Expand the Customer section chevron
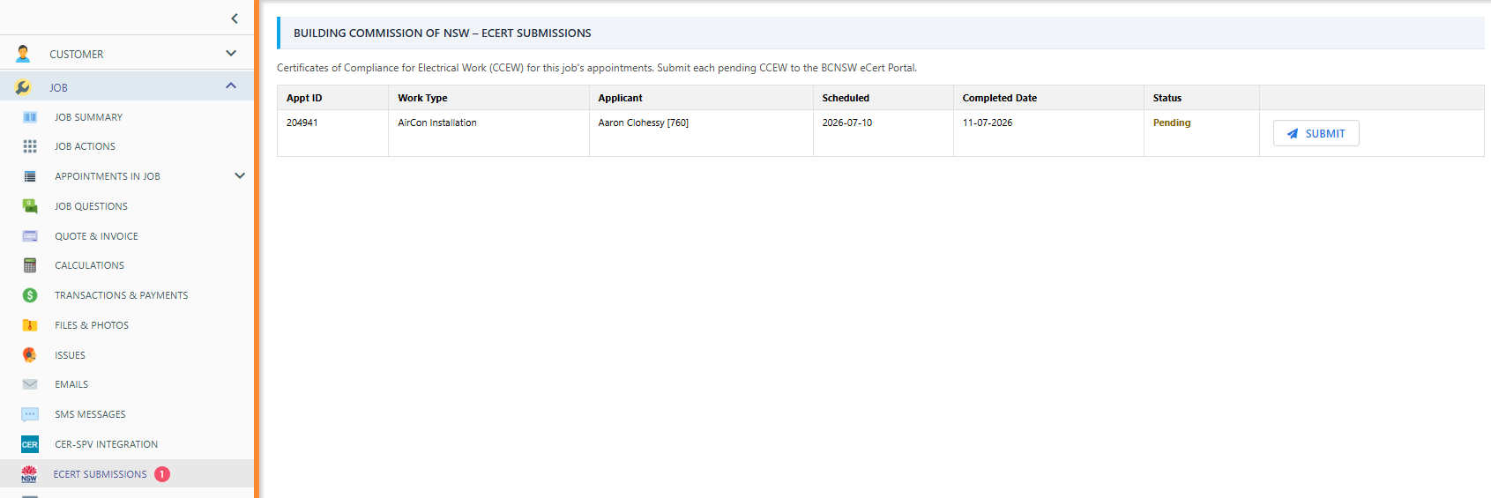 pyautogui.click(x=231, y=53)
